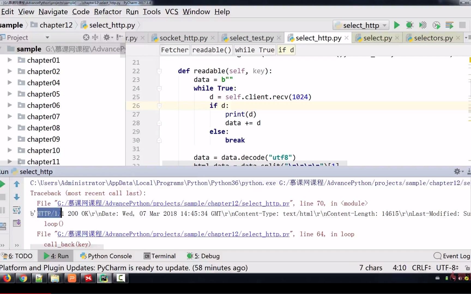Image resolution: width=471 pixels, height=294 pixels.
Task: Open the select_http run configuration dropdown
Action: click(x=384, y=25)
